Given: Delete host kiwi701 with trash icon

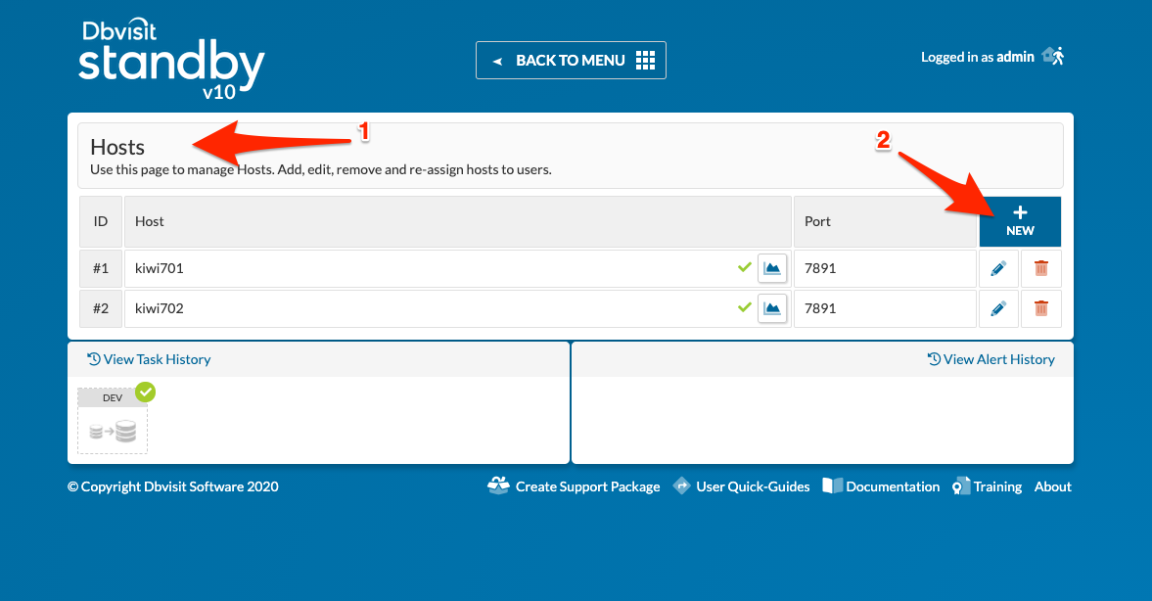Looking at the screenshot, I should pos(1041,268).
